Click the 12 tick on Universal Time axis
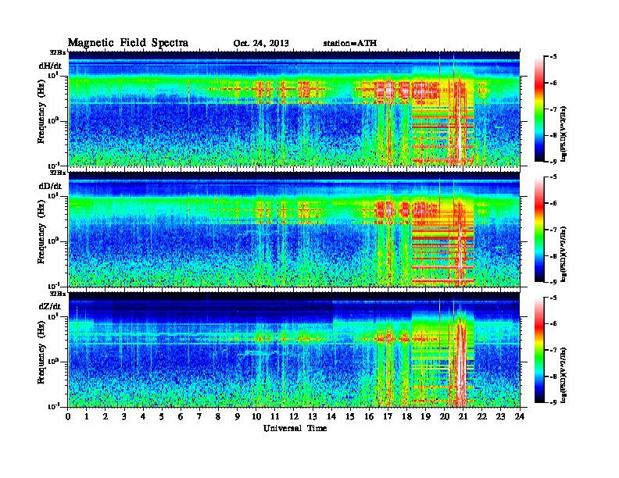 [x=294, y=416]
